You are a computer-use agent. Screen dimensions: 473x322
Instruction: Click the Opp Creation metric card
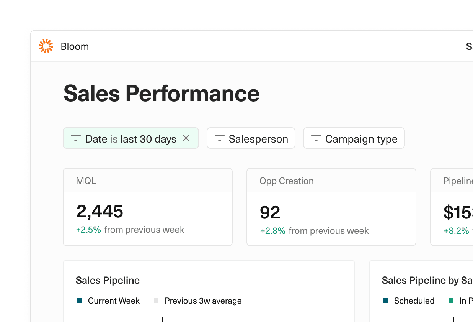[x=331, y=206]
